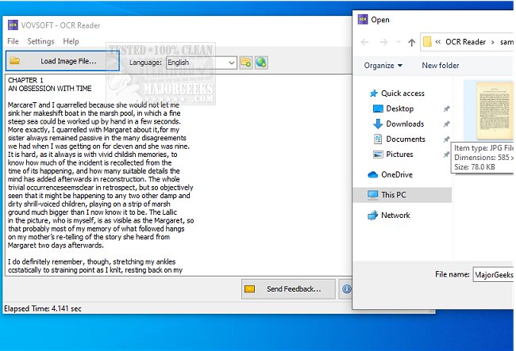The height and width of the screenshot is (351, 516).
Task: Open the File menu
Action: point(13,41)
